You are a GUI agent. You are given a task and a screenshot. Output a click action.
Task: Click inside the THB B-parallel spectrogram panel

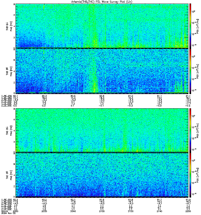tap(102, 71)
